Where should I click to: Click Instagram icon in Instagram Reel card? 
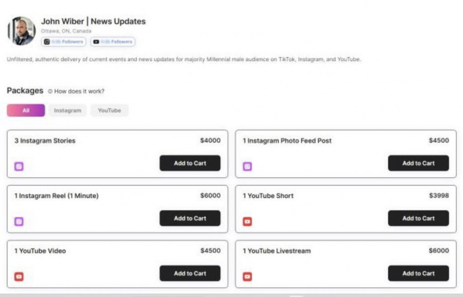pos(19,222)
